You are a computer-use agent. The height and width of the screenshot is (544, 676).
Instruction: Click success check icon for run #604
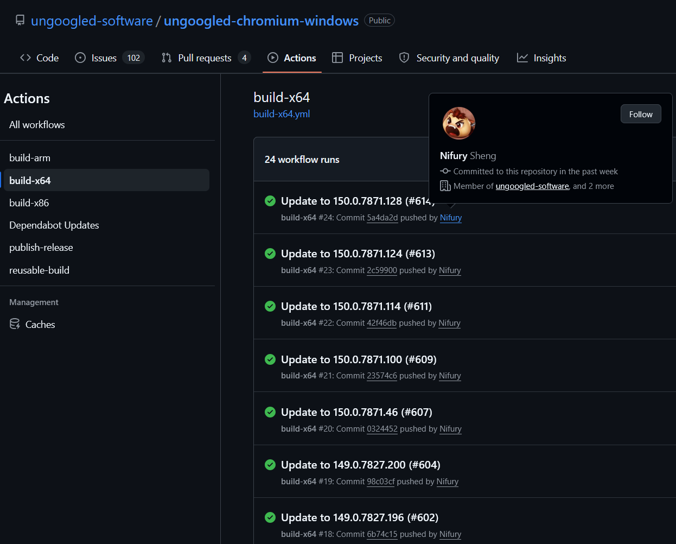click(x=270, y=465)
